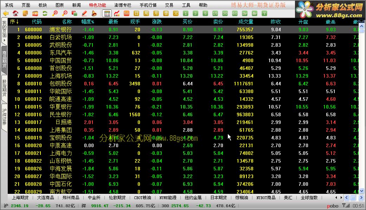Viewport: 366px width, 210px height.
Task: Open the 大连商品 bottom tab
Action: (45, 198)
